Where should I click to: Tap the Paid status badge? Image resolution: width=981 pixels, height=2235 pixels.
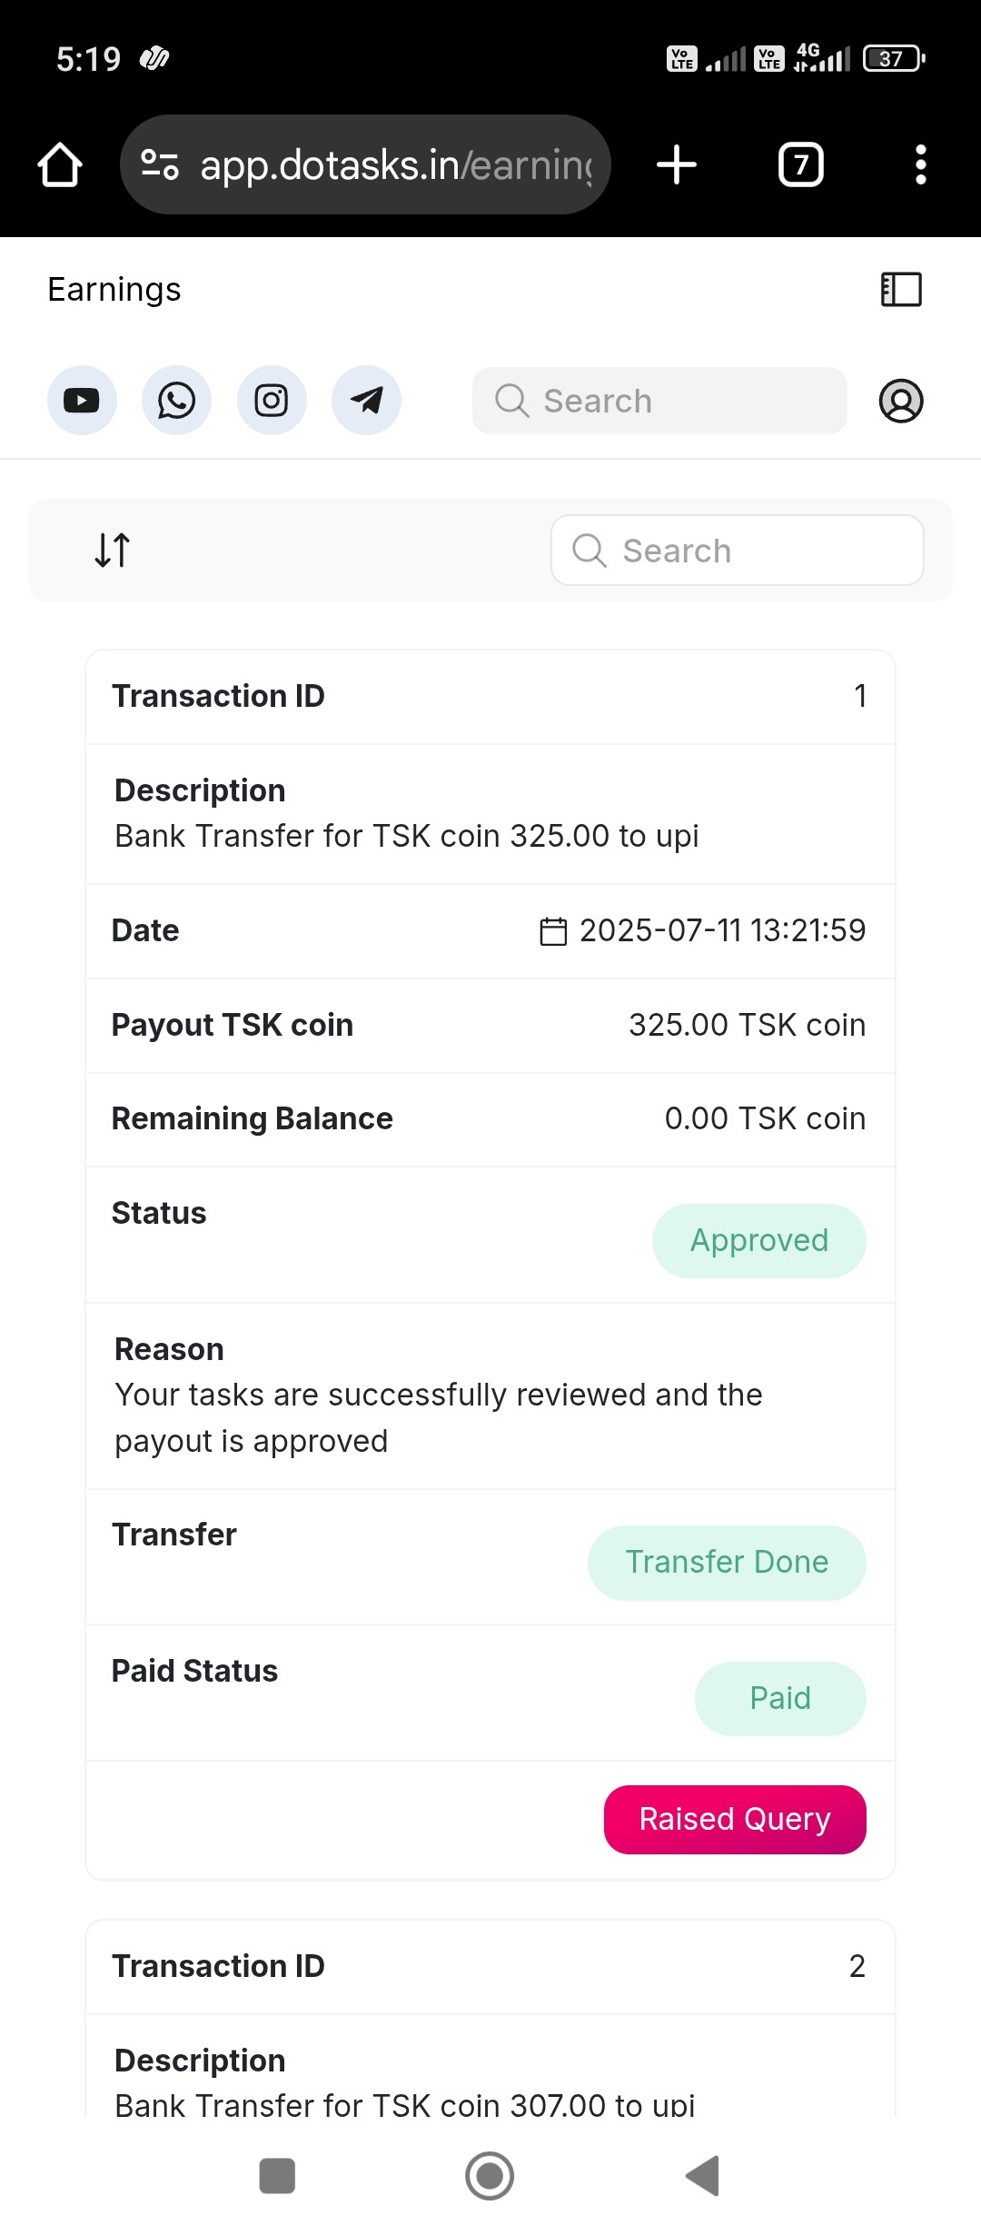(780, 1698)
